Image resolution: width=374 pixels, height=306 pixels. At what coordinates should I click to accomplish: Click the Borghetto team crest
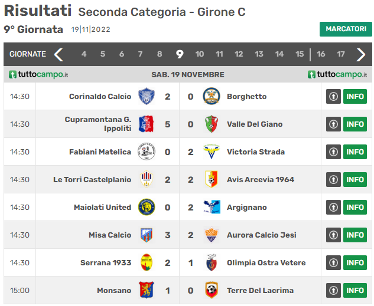(212, 96)
